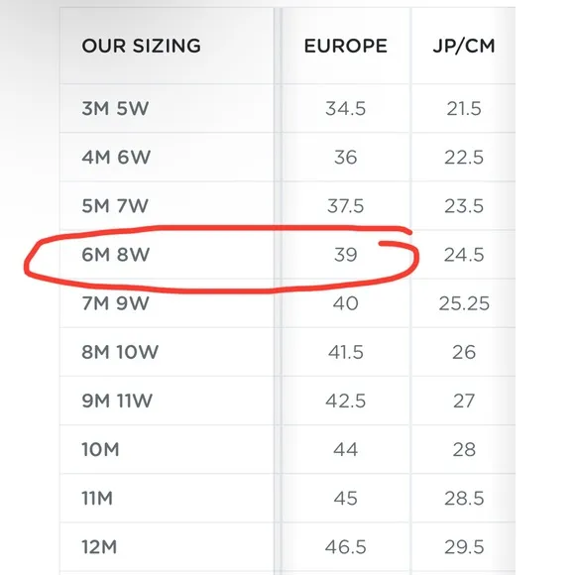Click the EUROPE column header

pos(345,46)
